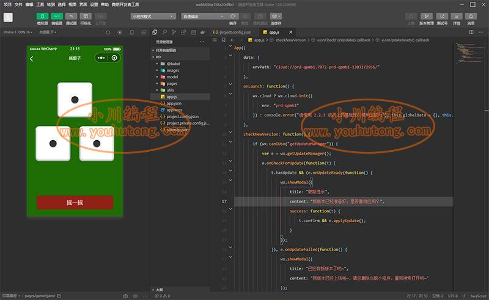The image size is (489, 300).
Task: Open mini program capsule menu dots
Action: (x=101, y=58)
